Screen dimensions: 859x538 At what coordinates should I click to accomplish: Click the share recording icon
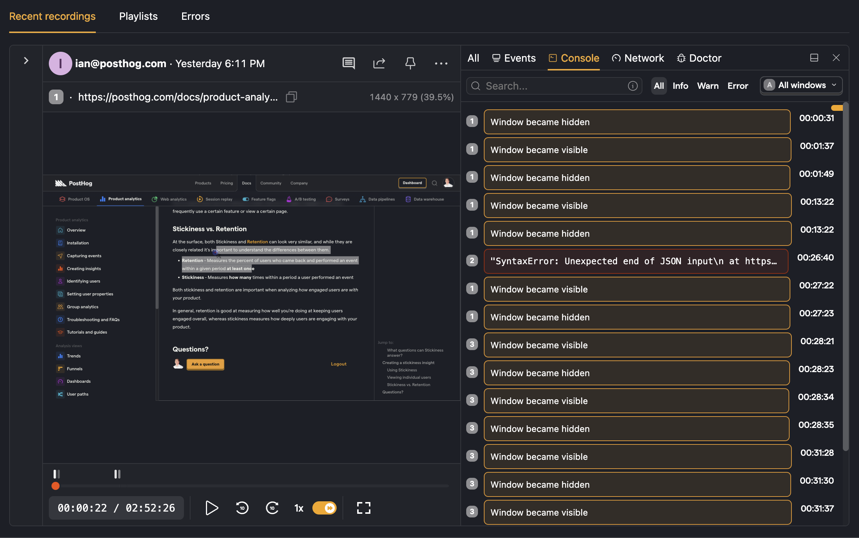pos(379,63)
